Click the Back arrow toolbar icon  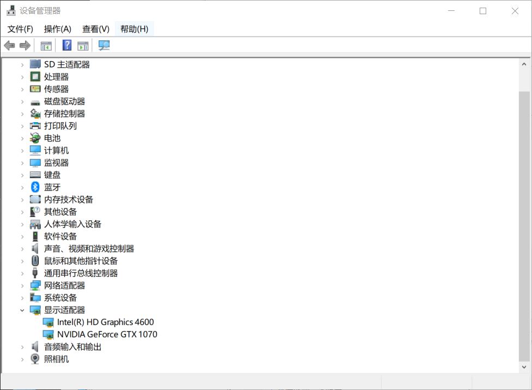9,45
